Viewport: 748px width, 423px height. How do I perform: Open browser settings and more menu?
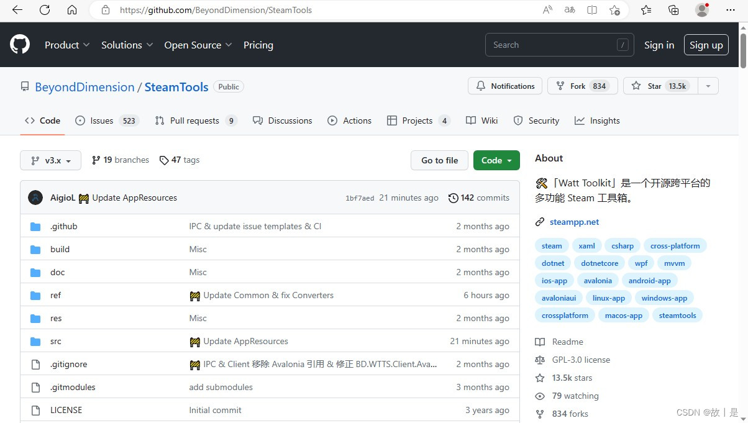[731, 10]
